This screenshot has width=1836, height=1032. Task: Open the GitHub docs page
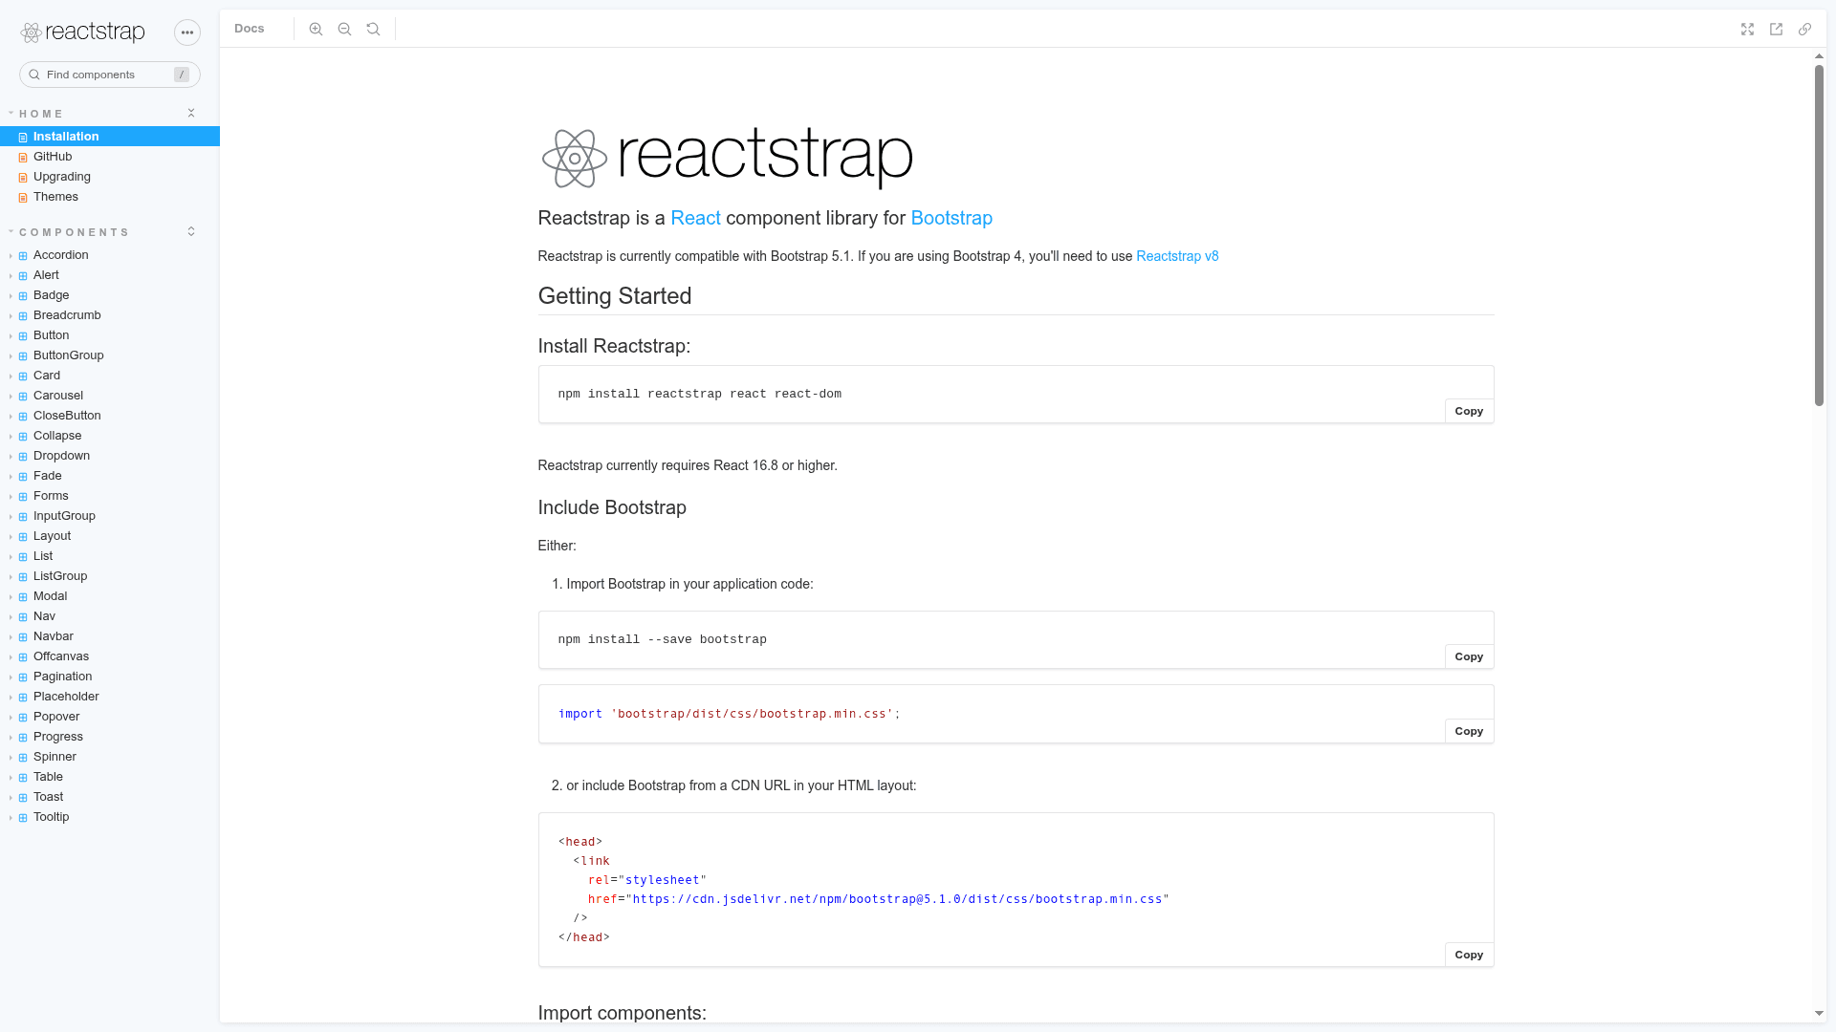tap(110, 157)
